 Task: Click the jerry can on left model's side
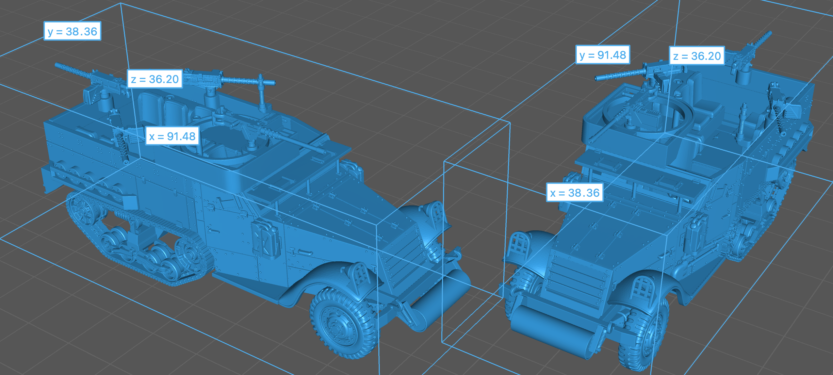click(266, 239)
